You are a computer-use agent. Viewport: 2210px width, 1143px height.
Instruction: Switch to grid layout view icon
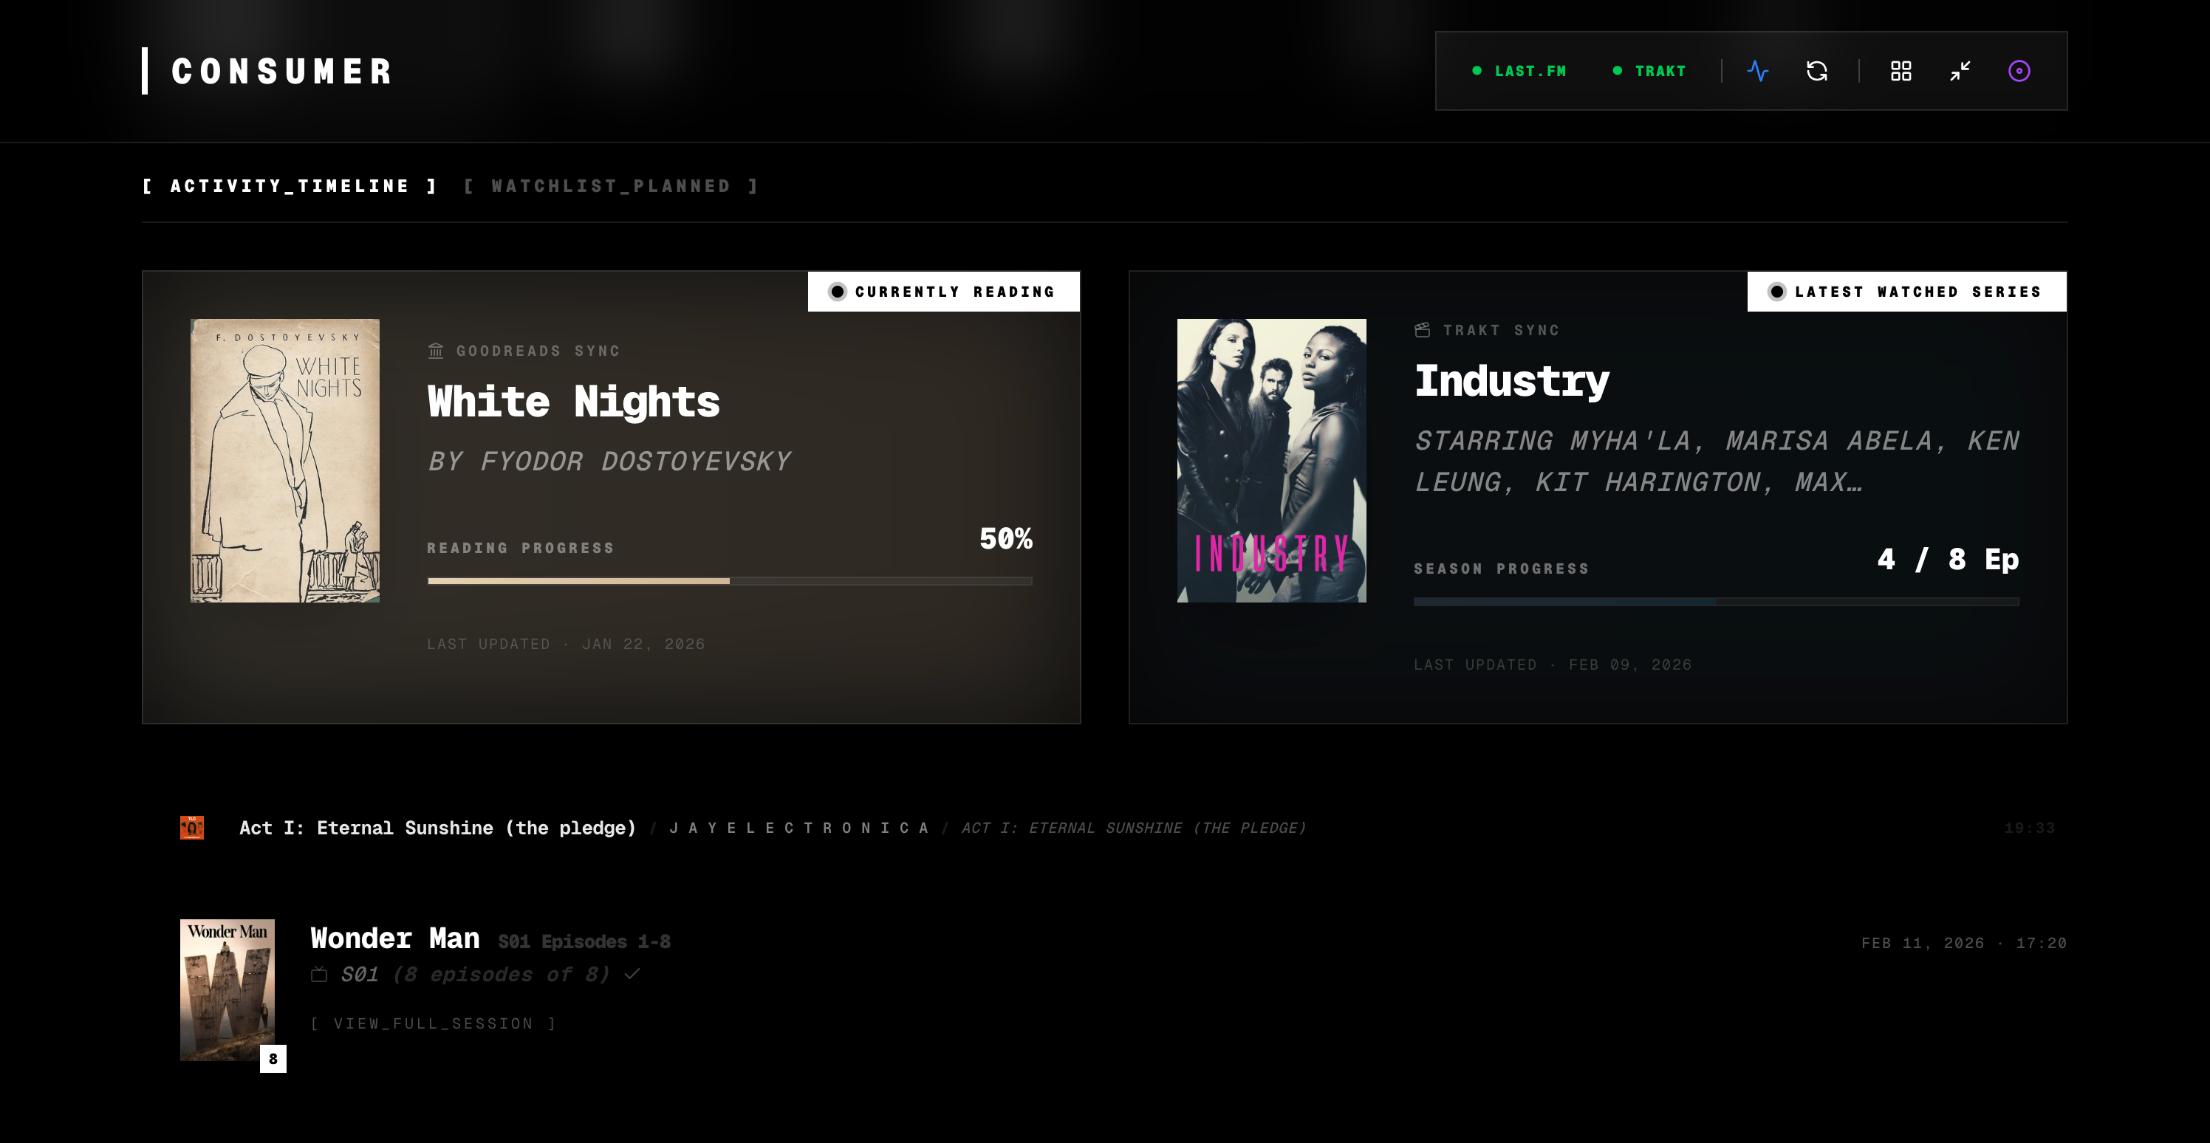[x=1901, y=71]
